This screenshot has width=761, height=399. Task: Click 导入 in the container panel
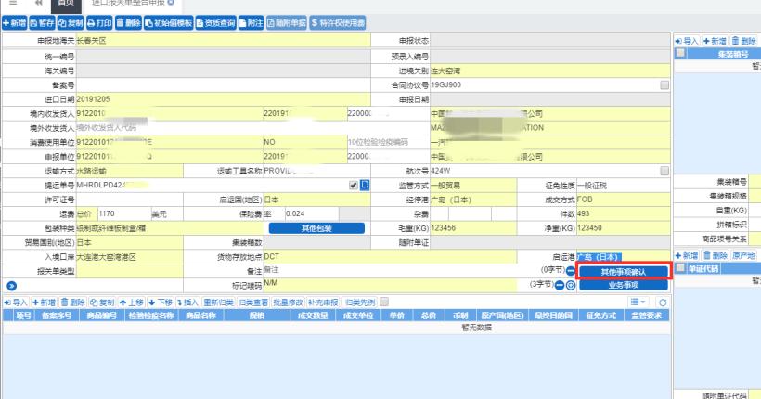pyautogui.click(x=686, y=41)
